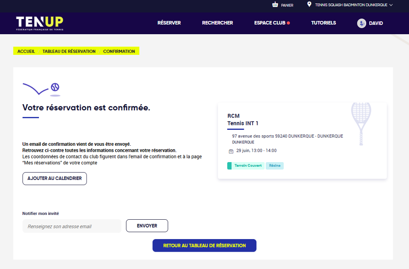The width and height of the screenshot is (409, 269).
Task: Click the TenUp logo
Action: click(39, 23)
